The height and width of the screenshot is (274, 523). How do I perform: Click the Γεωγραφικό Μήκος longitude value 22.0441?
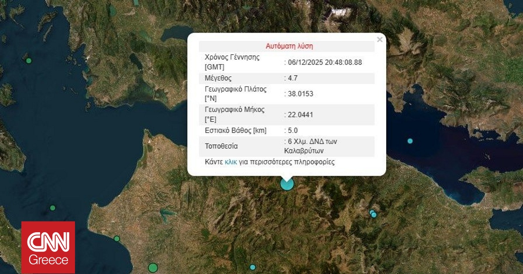pyautogui.click(x=299, y=114)
